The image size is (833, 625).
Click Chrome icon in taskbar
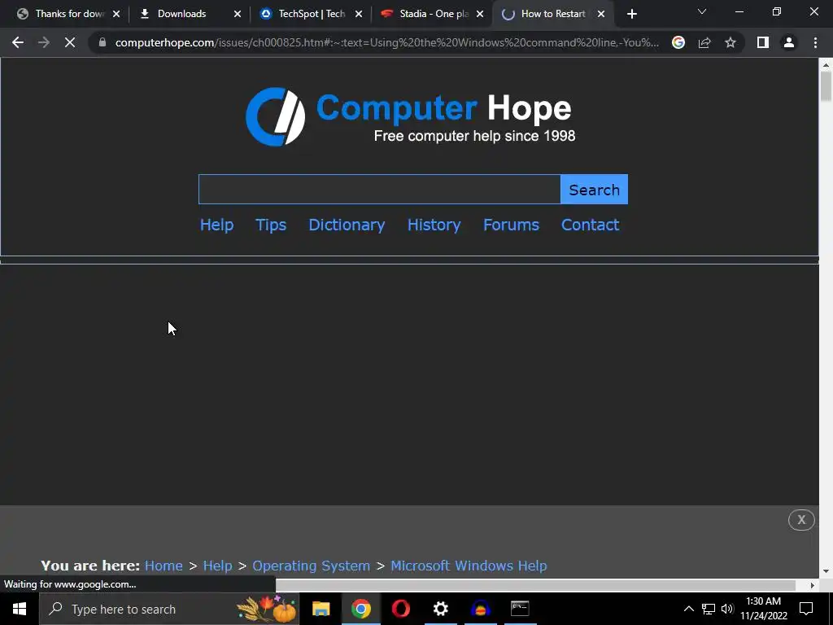pos(360,609)
